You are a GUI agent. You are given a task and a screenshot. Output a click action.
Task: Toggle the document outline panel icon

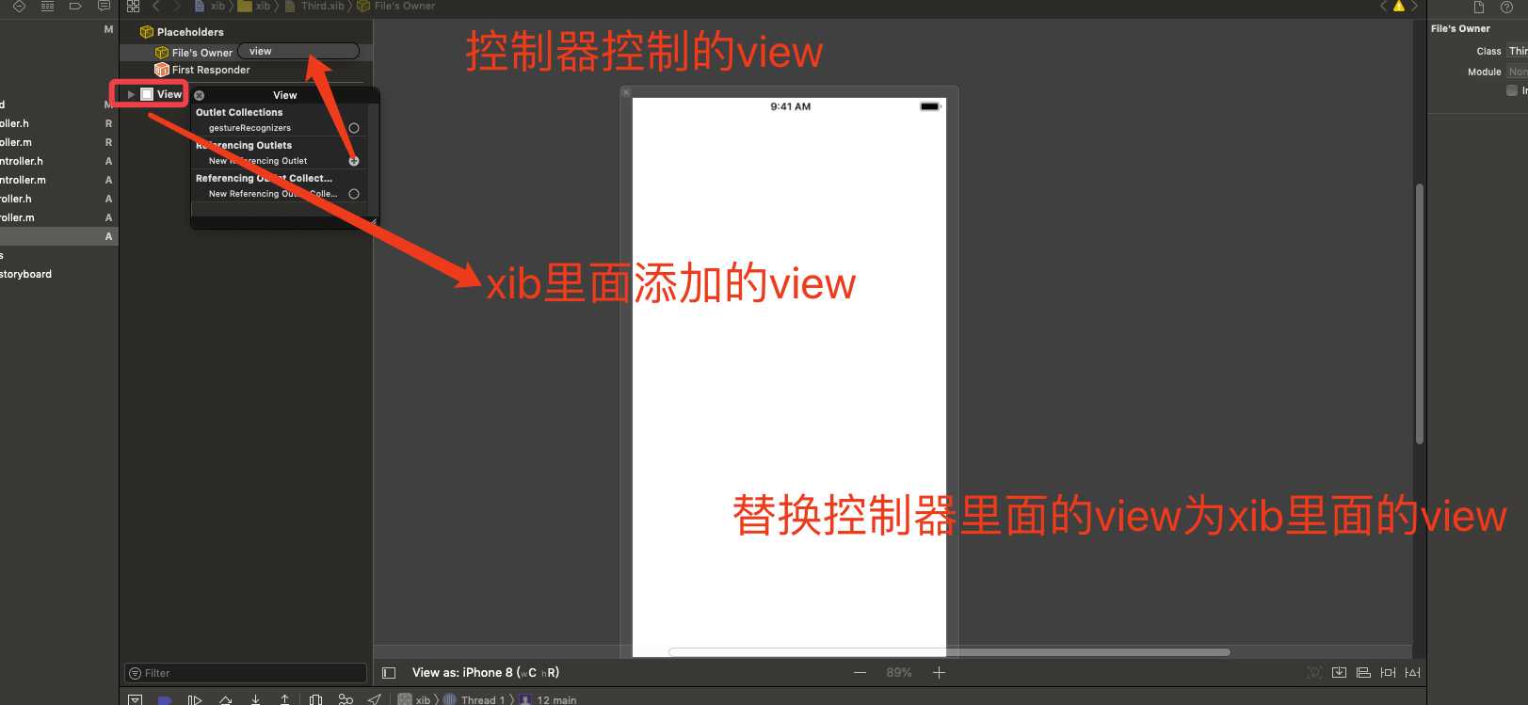pos(389,673)
